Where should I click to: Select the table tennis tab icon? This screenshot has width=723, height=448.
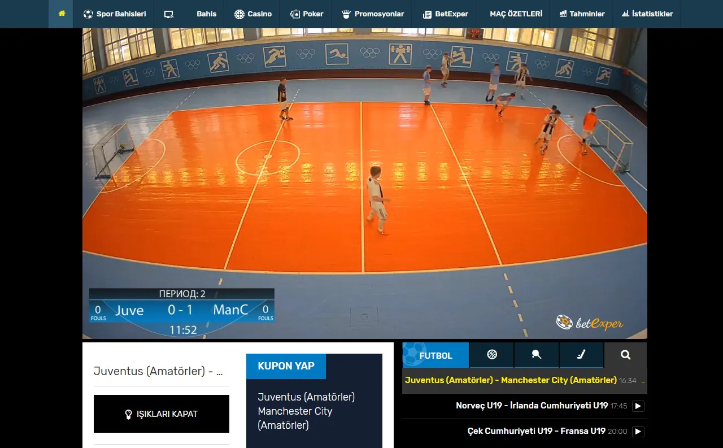(x=536, y=355)
